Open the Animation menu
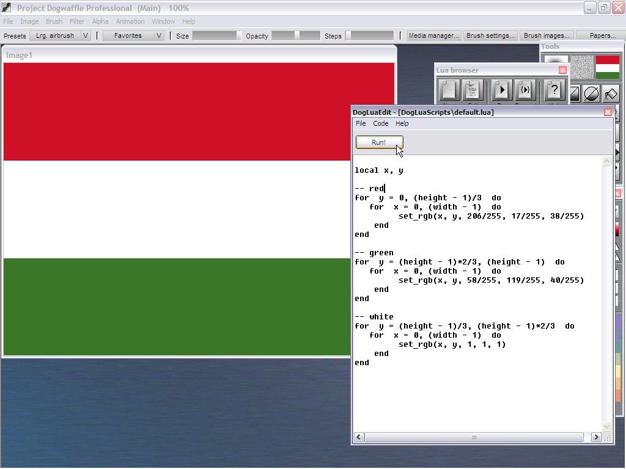 (x=130, y=21)
